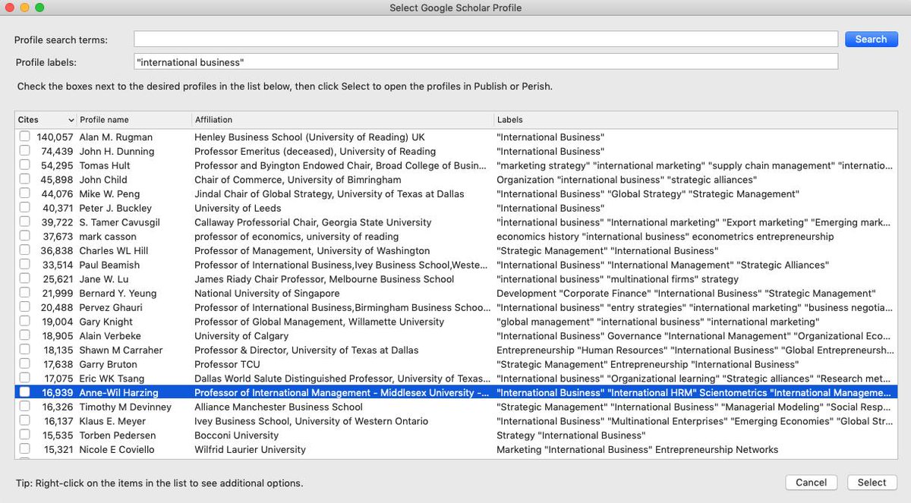Tick the box for Peter J. Buckley
This screenshot has width=911, height=503.
point(25,208)
